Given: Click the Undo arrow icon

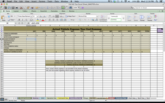Looking at the screenshot, I should 37,8.
